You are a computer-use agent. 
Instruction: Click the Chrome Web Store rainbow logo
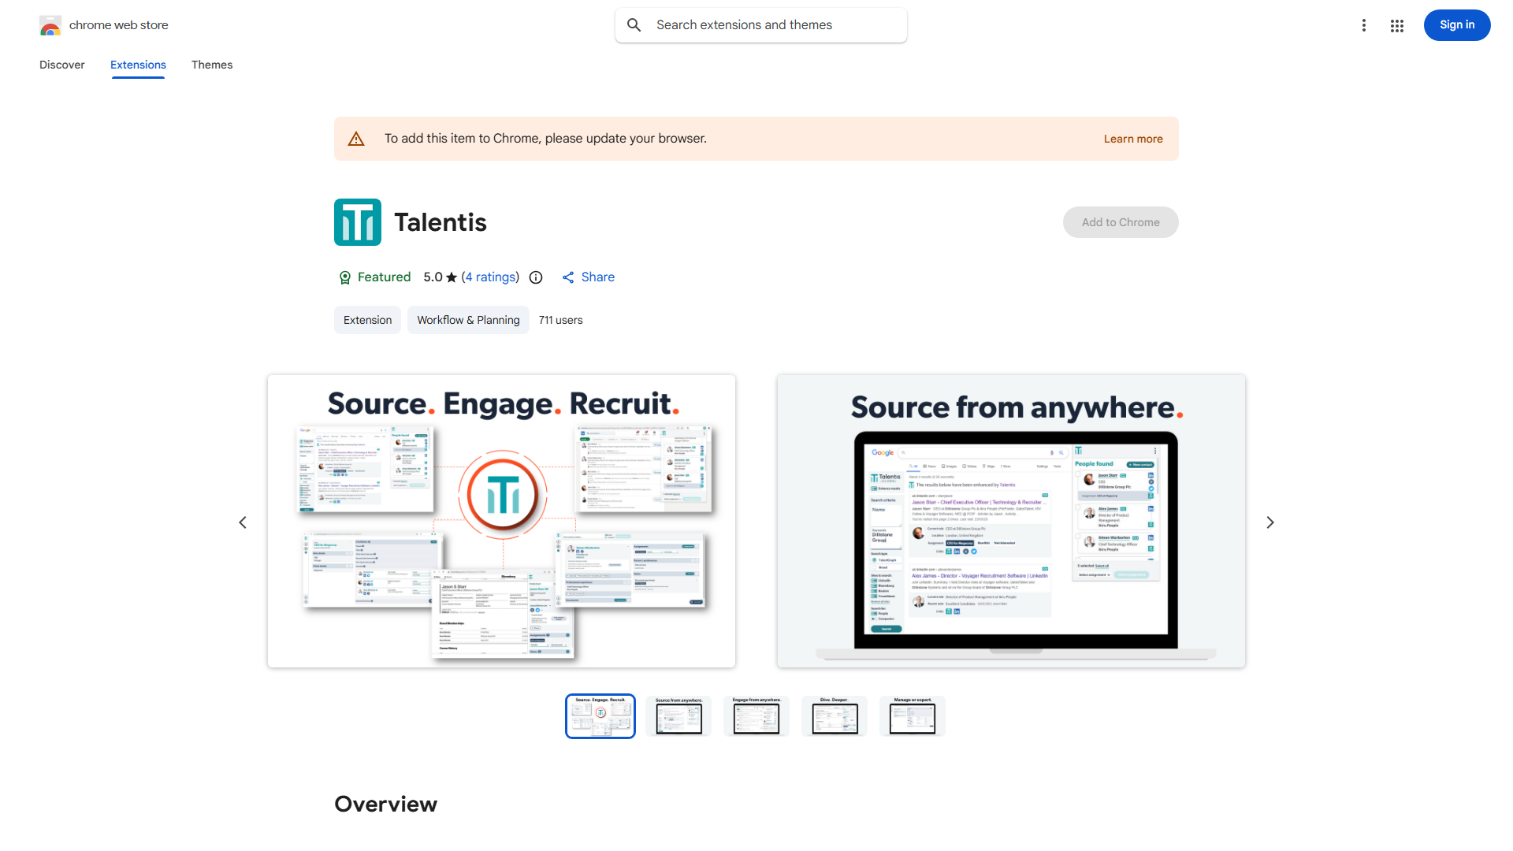coord(50,25)
